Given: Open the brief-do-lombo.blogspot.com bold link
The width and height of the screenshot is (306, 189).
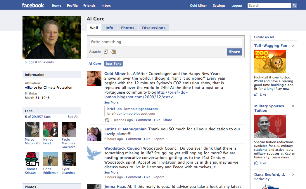Looking at the screenshot, I should [x=132, y=109].
